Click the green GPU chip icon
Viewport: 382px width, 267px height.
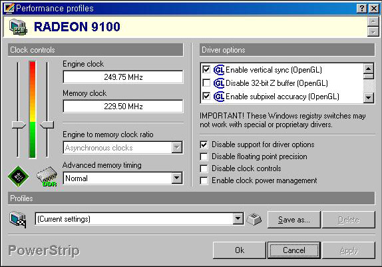[x=18, y=176]
